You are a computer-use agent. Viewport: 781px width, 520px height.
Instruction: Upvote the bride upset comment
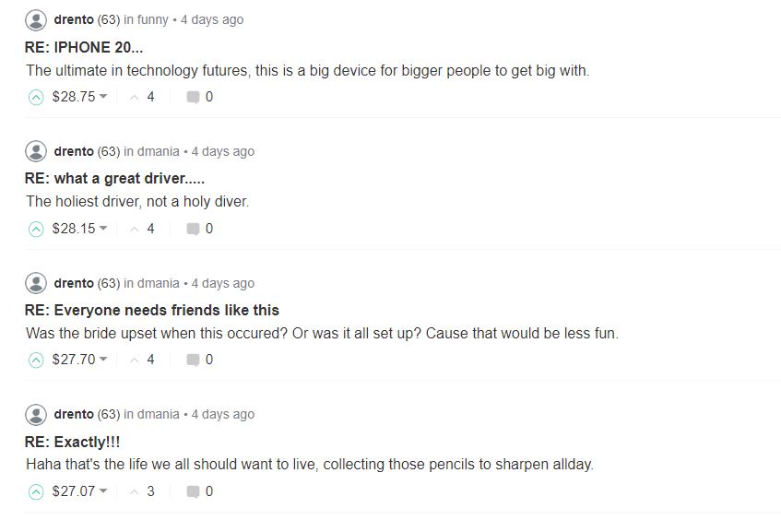pyautogui.click(x=36, y=360)
